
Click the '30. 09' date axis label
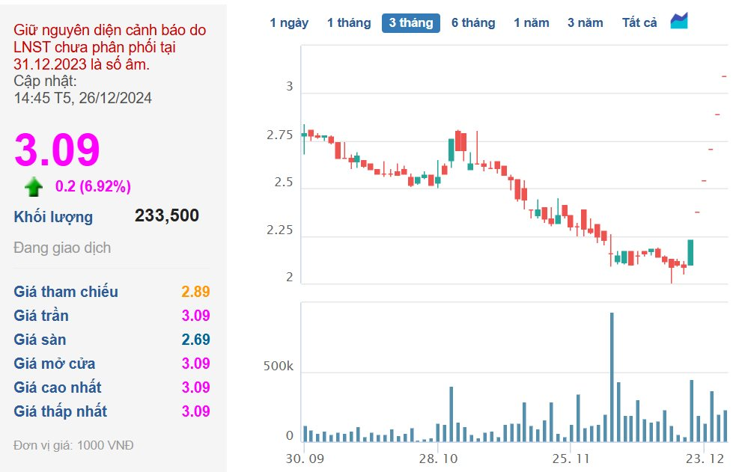click(305, 459)
